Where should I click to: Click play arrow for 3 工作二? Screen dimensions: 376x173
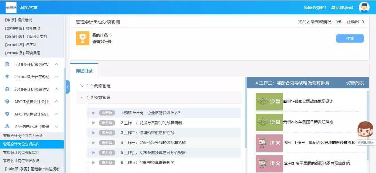tap(94, 133)
